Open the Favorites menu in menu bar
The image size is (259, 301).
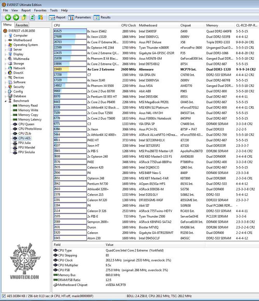40,10
